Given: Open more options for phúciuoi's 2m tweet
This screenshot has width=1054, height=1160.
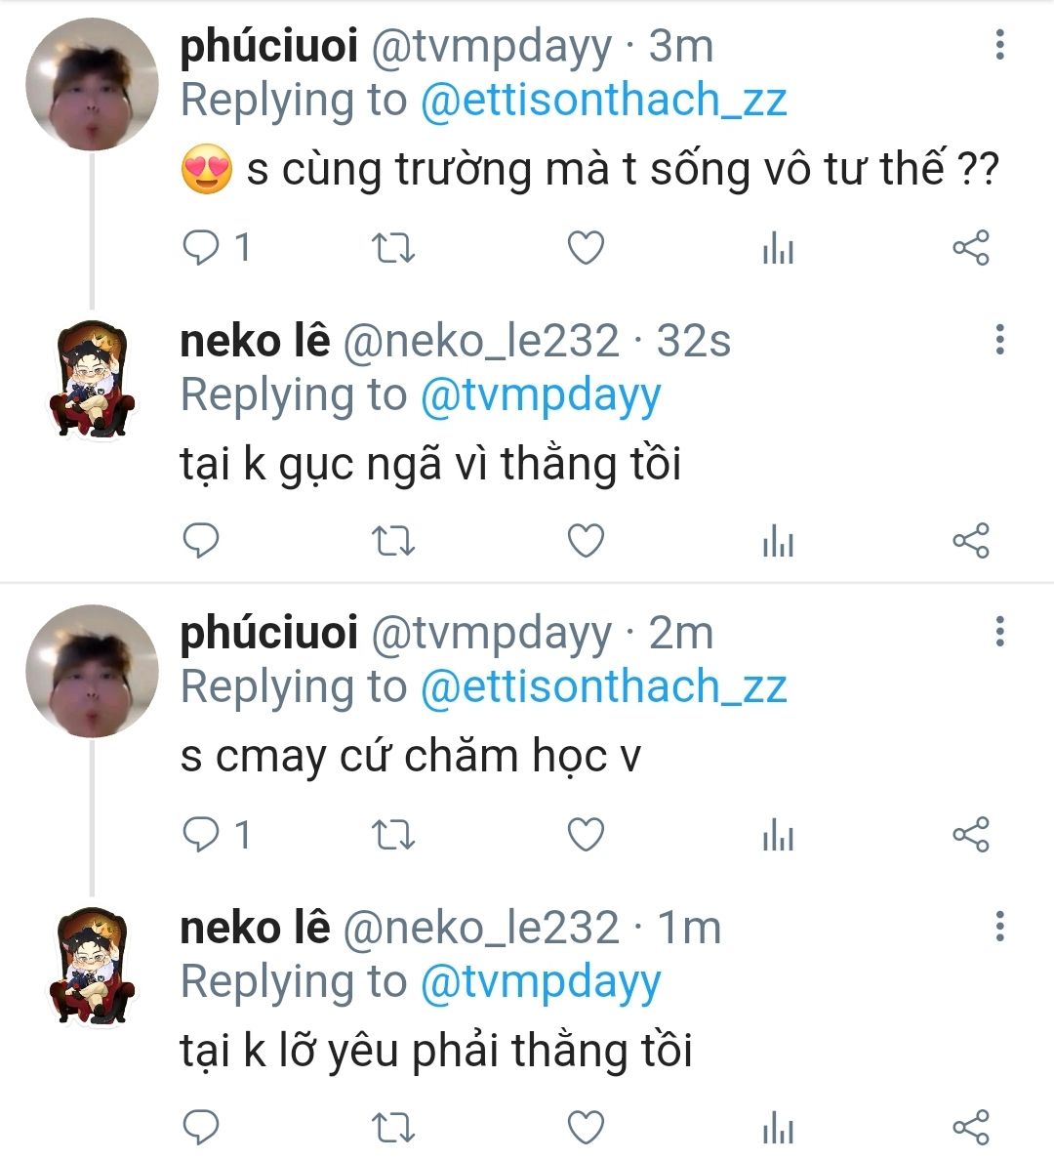Looking at the screenshot, I should point(999,633).
